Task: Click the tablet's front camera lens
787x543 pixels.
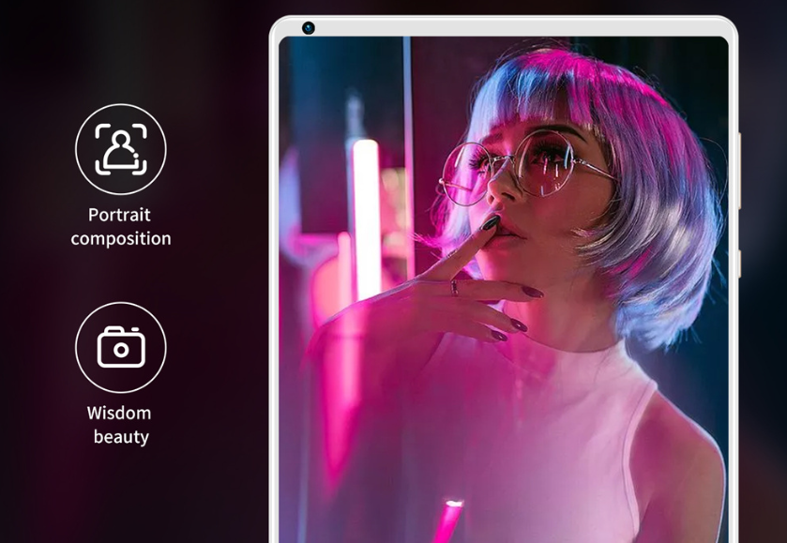Action: [309, 28]
